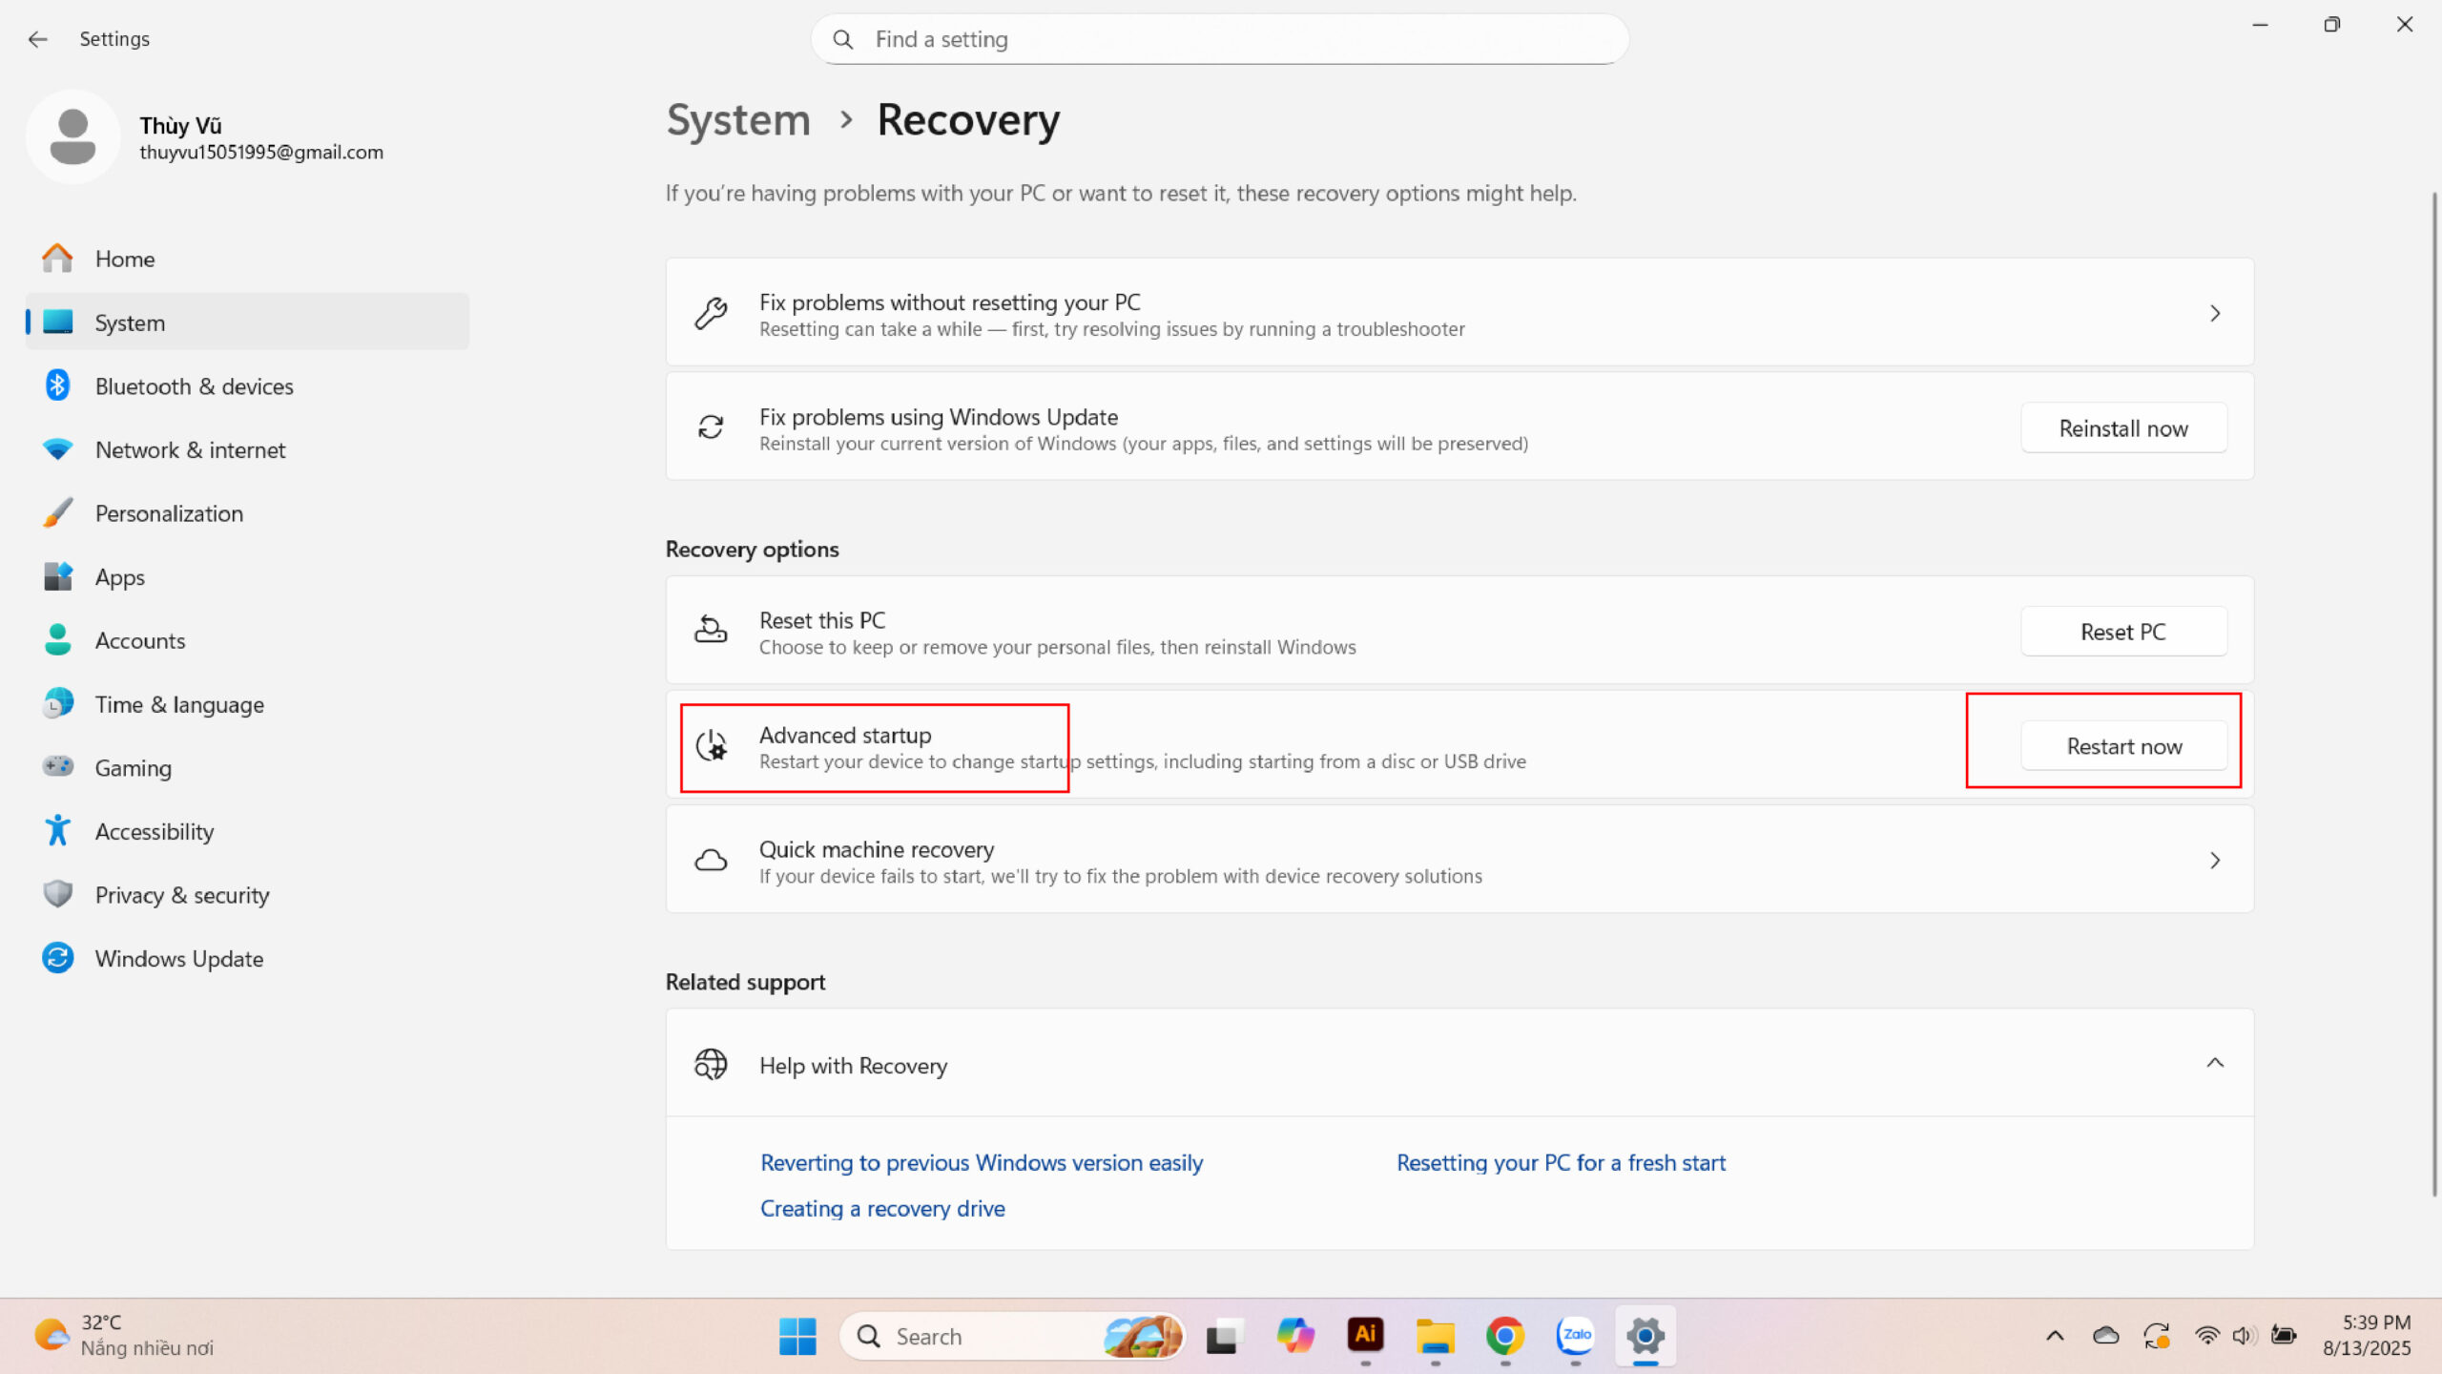
Task: Open Zalo from the taskbar
Action: pyautogui.click(x=1575, y=1336)
